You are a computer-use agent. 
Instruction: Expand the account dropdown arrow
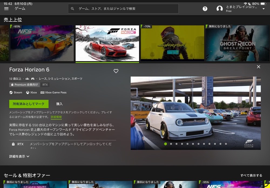click(264, 9)
